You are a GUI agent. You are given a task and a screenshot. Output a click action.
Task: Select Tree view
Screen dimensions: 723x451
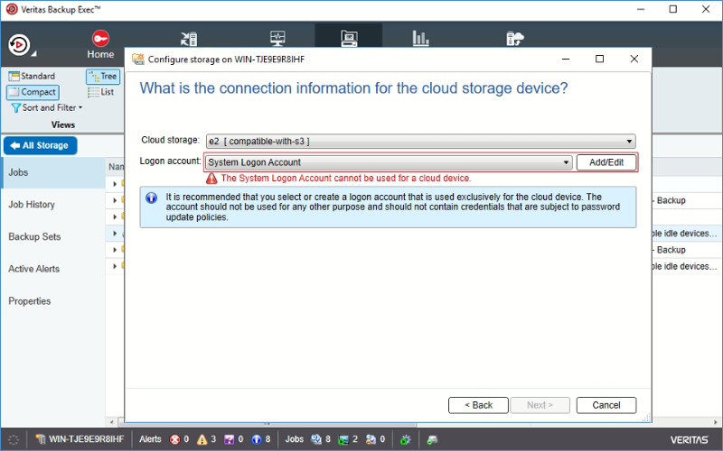coord(103,77)
